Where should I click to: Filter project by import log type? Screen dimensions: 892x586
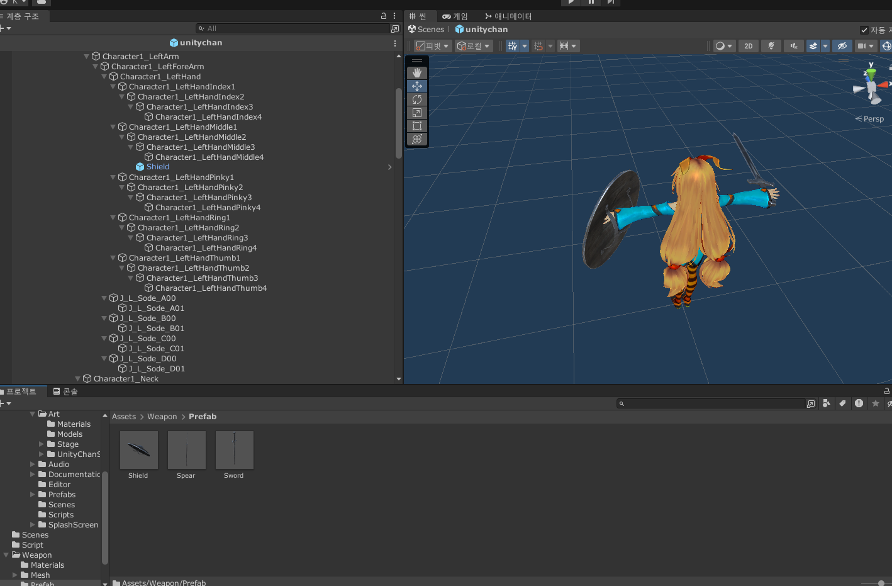[859, 403]
